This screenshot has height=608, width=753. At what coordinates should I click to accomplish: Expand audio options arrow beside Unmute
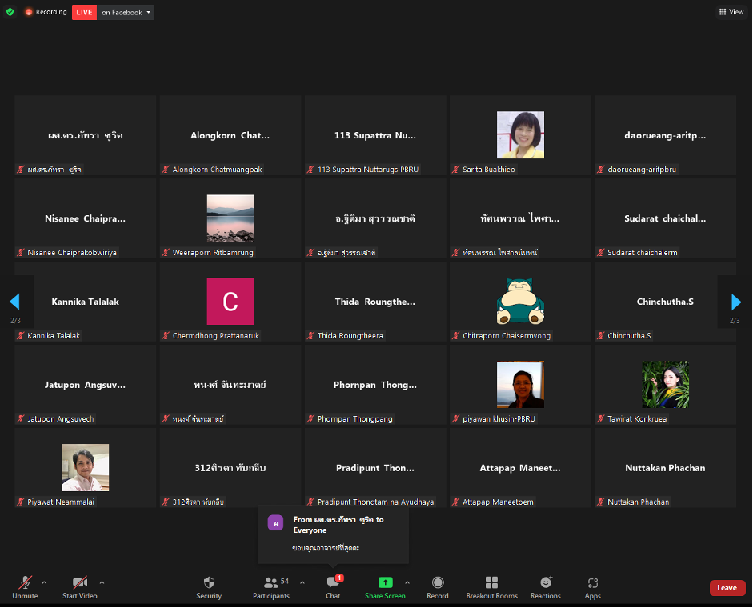pyautogui.click(x=44, y=582)
